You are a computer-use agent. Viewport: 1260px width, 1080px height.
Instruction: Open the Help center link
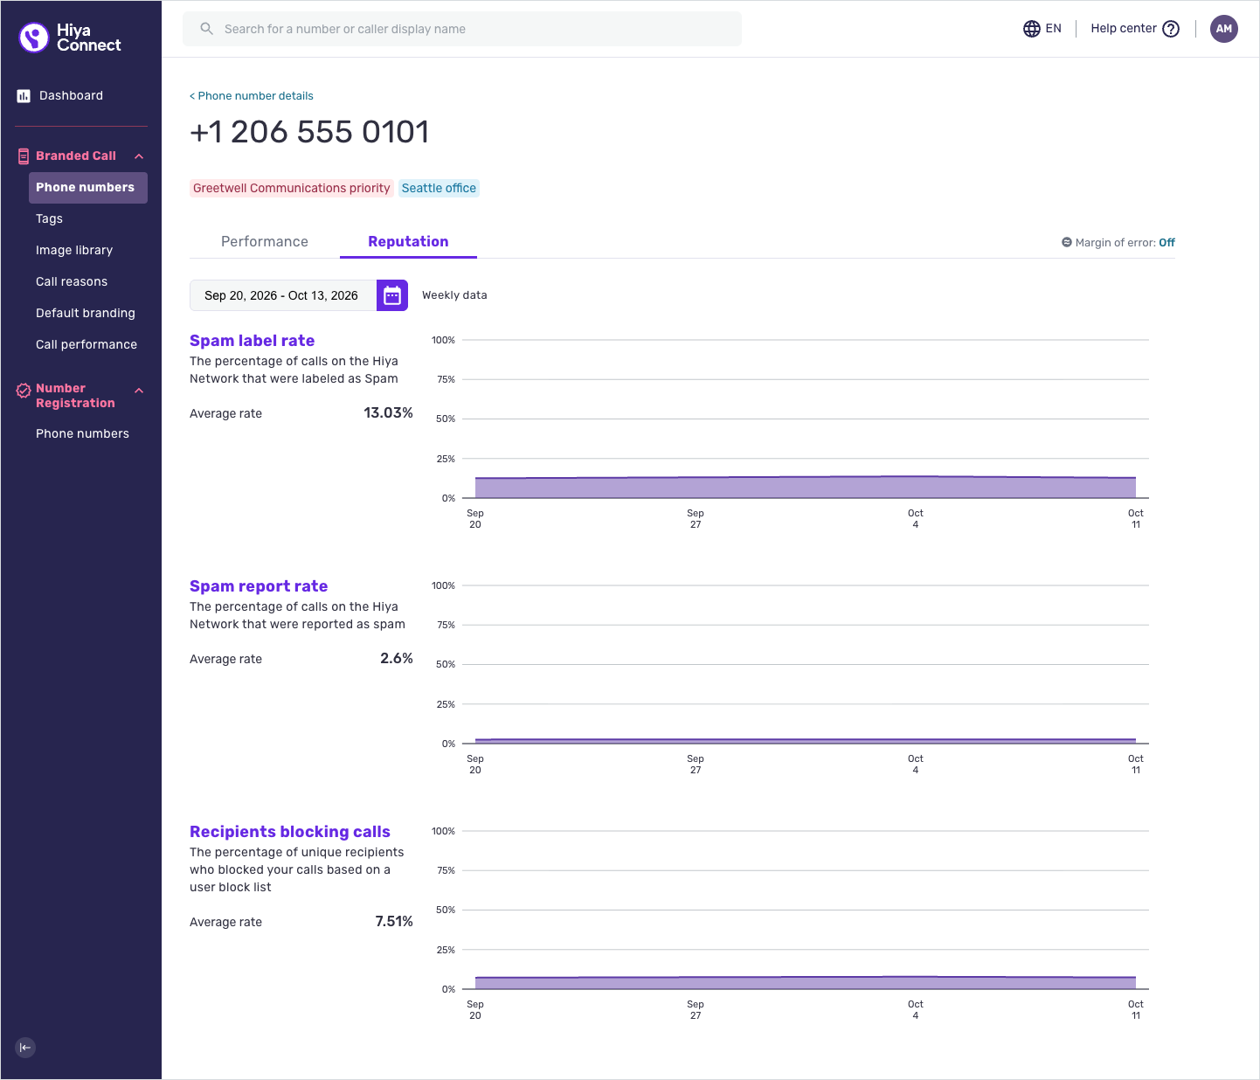tap(1135, 29)
